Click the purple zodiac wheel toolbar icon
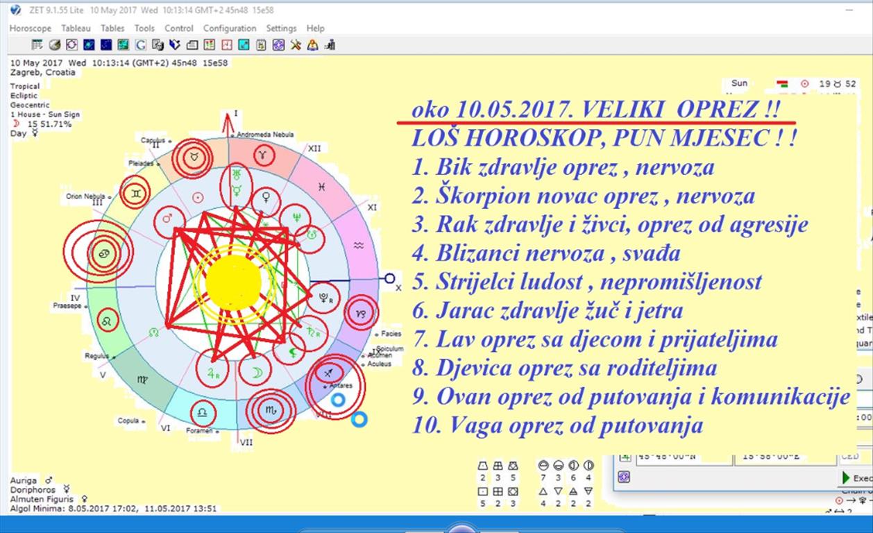Screen dimensions: 873x533 coord(278,45)
